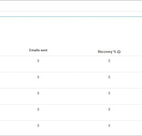Click the blank area between last row values
Viewport: 142px width, 136px height.
point(74,128)
